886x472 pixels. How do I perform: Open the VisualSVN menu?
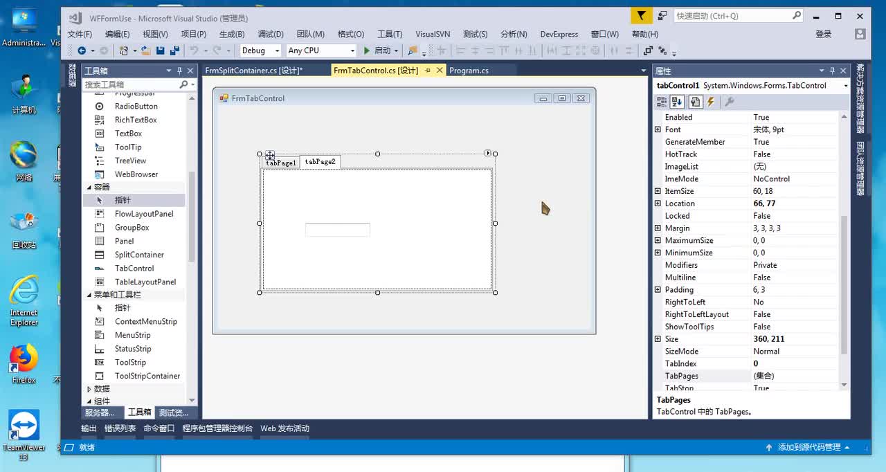pos(433,34)
